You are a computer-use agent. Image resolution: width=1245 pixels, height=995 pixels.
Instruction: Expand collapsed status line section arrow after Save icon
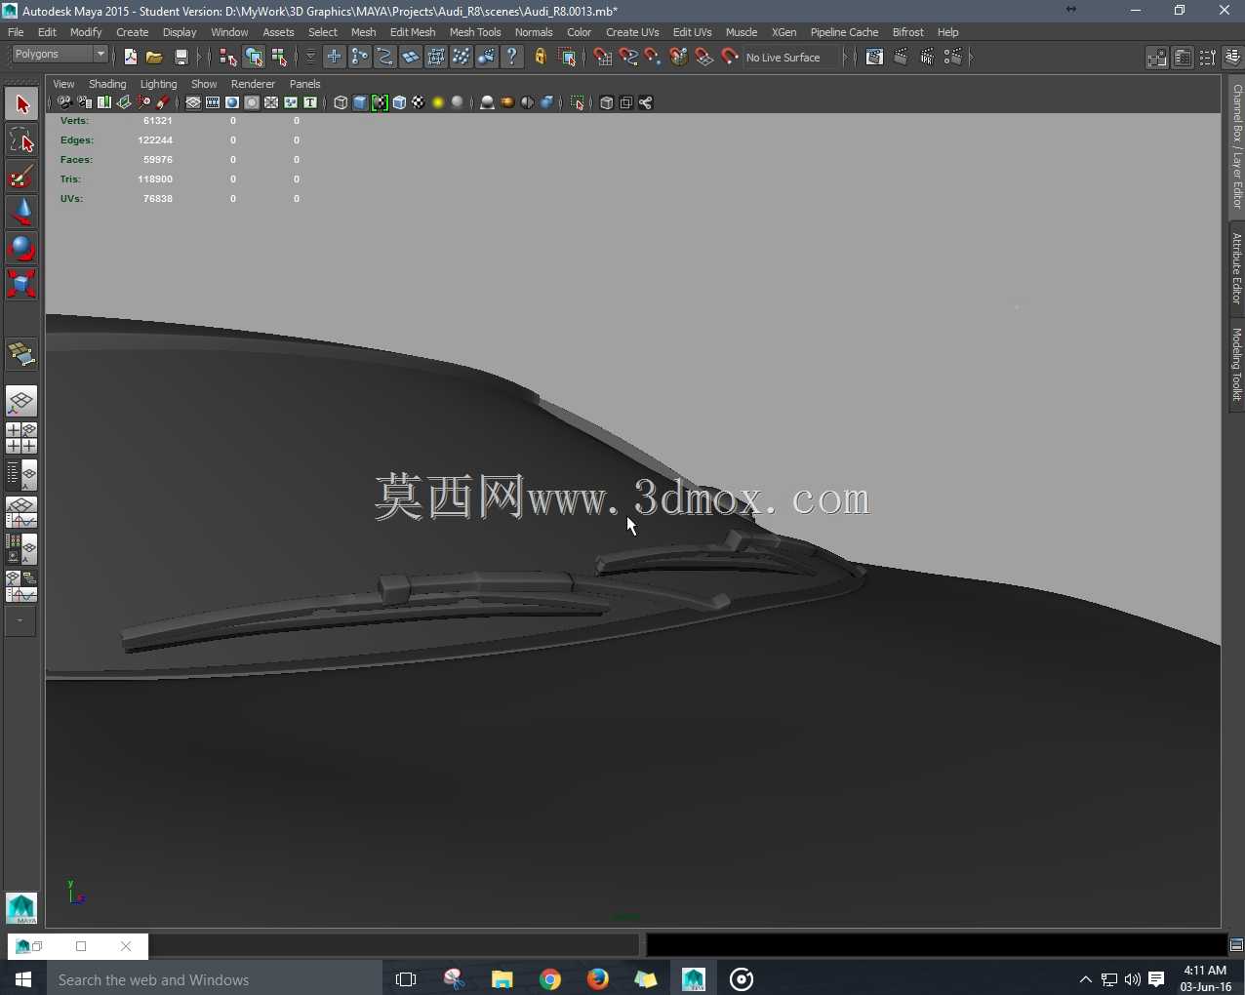click(200, 58)
